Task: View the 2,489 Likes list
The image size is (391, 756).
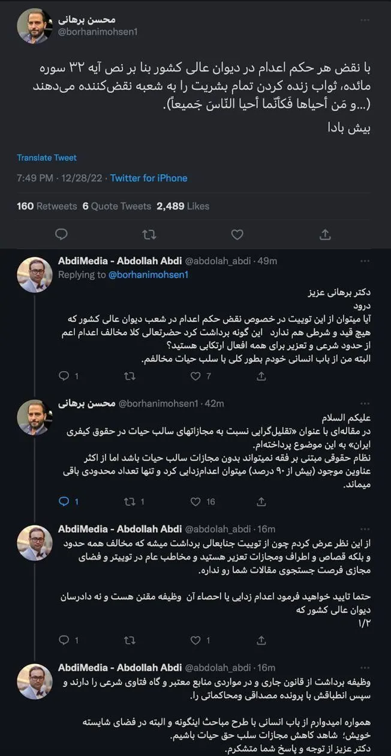Action: click(x=180, y=206)
